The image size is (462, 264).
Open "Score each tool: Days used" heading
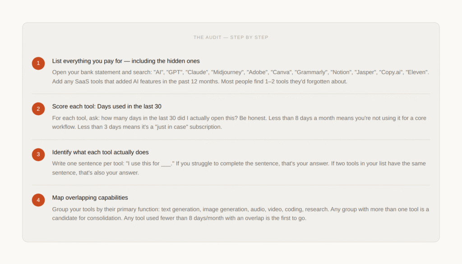coord(106,107)
